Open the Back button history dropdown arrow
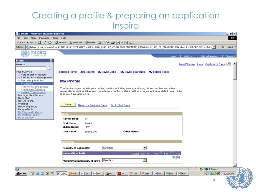This screenshot has height=192, width=256. 27,42
